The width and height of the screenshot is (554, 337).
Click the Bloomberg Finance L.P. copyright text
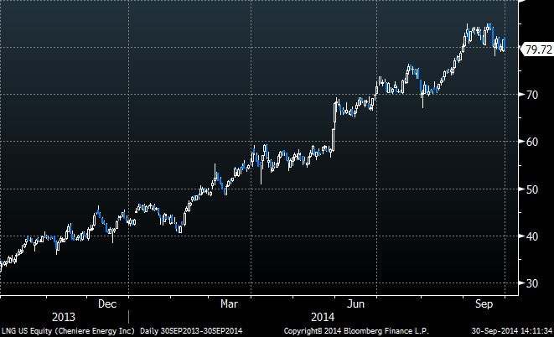point(356,331)
